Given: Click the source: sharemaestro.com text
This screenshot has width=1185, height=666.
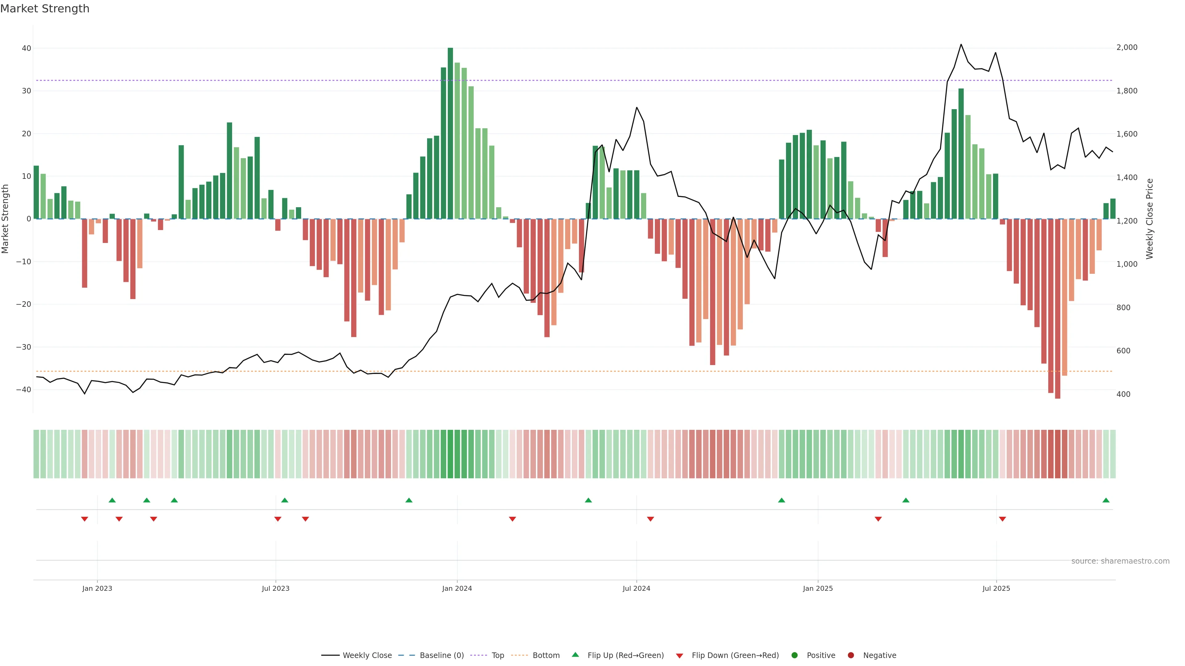Looking at the screenshot, I should (1120, 561).
